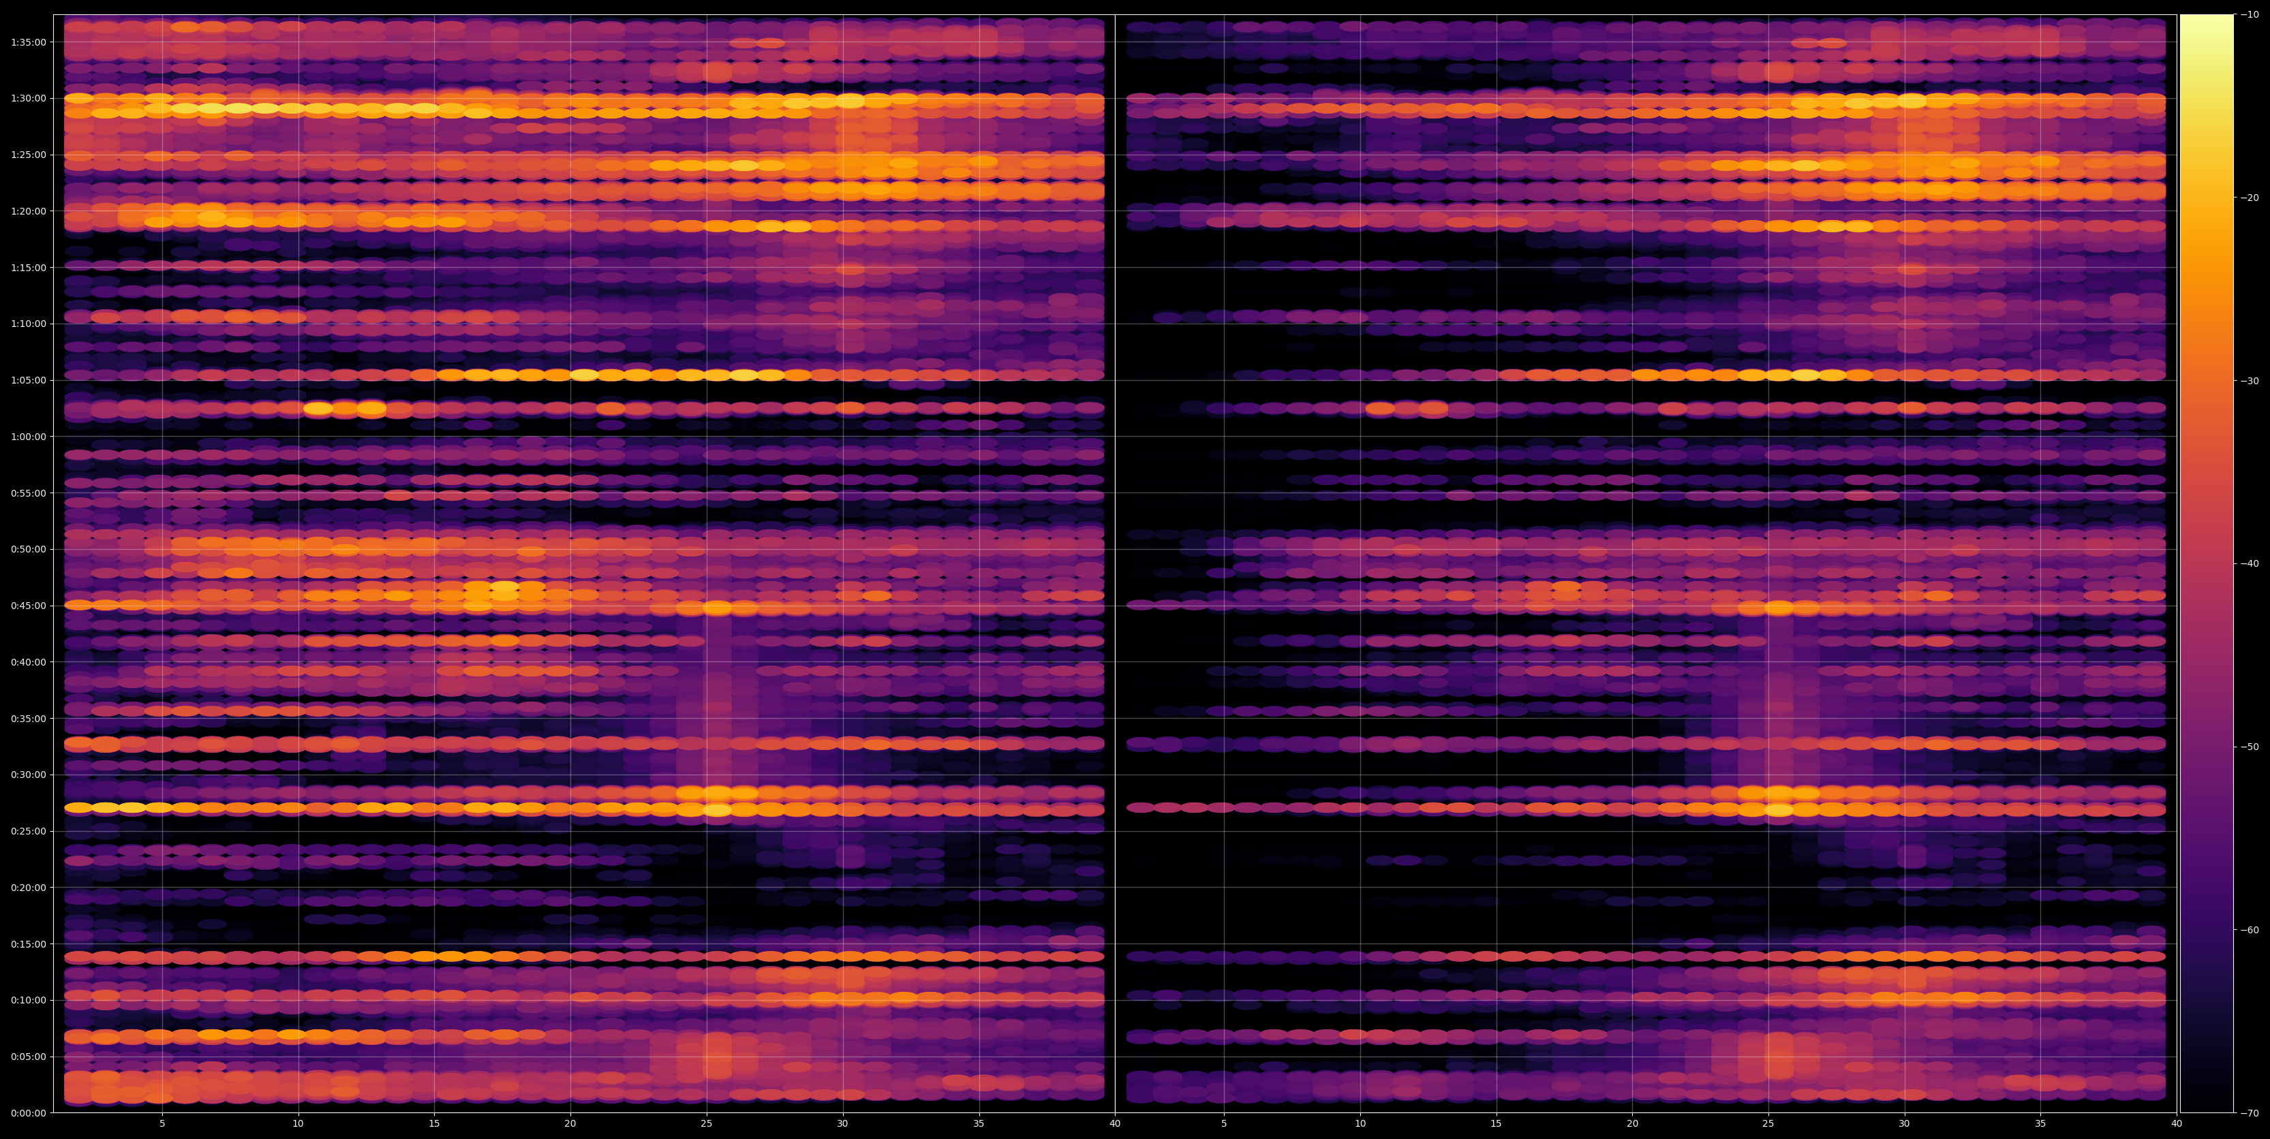Click the 0:40:00 time axis label
Viewport: 2270px width, 1139px height.
click(28, 662)
